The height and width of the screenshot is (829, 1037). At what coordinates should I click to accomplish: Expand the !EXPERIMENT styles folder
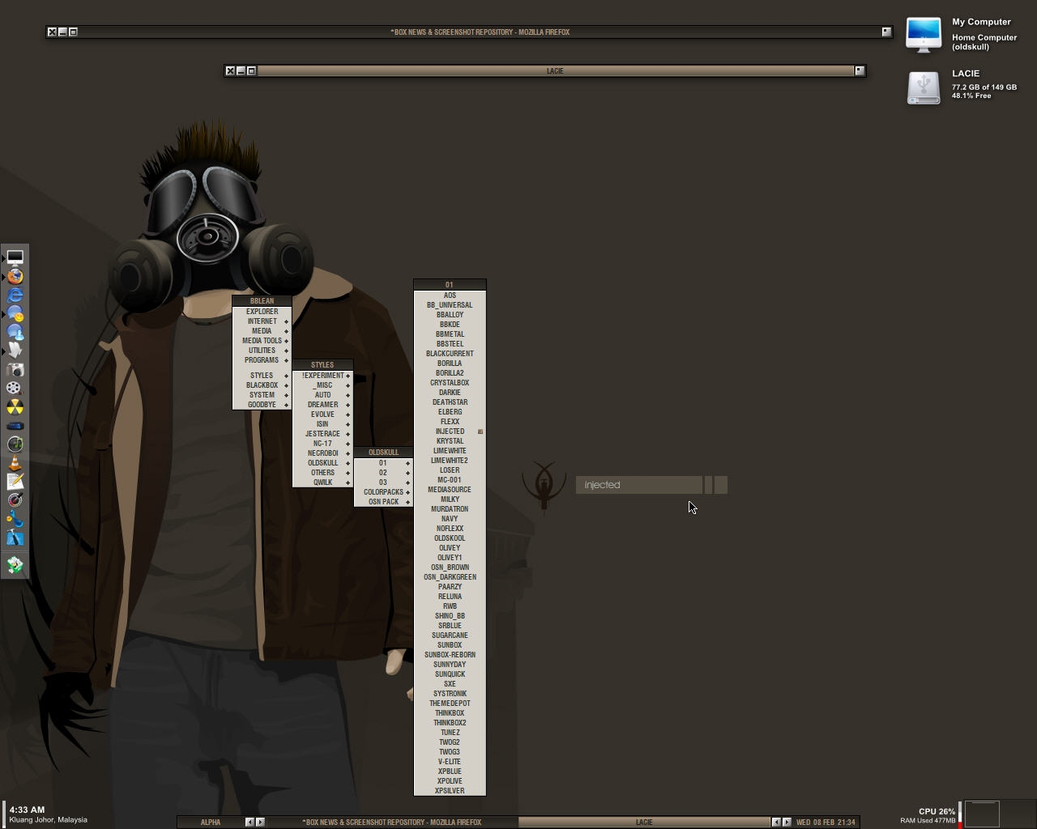pyautogui.click(x=322, y=376)
